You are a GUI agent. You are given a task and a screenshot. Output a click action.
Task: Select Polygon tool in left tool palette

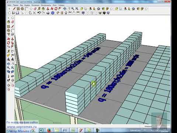point(8,34)
